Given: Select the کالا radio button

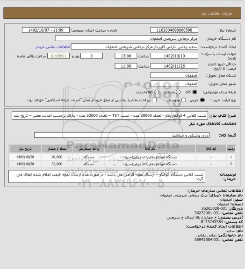Looking at the screenshot, I should click(195, 92).
